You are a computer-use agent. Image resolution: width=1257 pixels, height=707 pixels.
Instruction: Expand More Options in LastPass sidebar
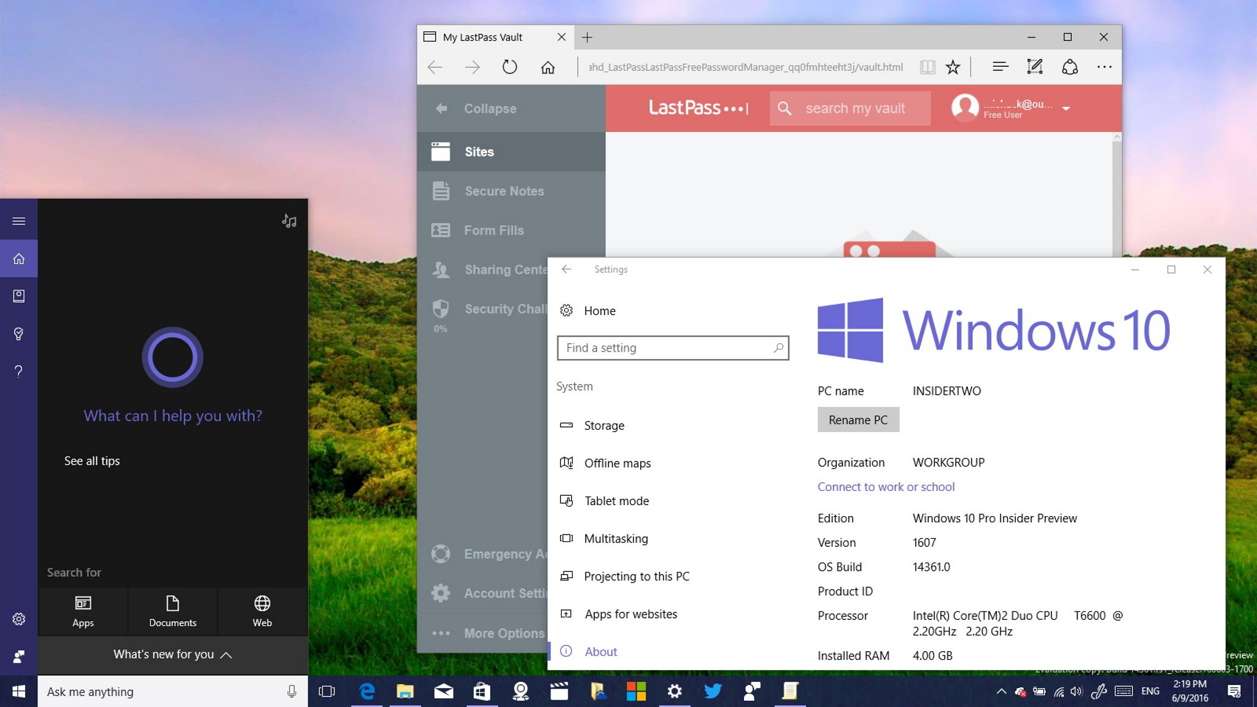pyautogui.click(x=504, y=632)
